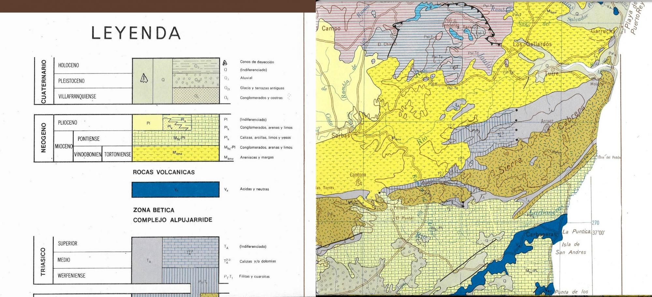Image resolution: width=652 pixels, height=297 pixels.
Task: Click the fan symbol beside "Conos de deyección"
Action: pos(225,63)
